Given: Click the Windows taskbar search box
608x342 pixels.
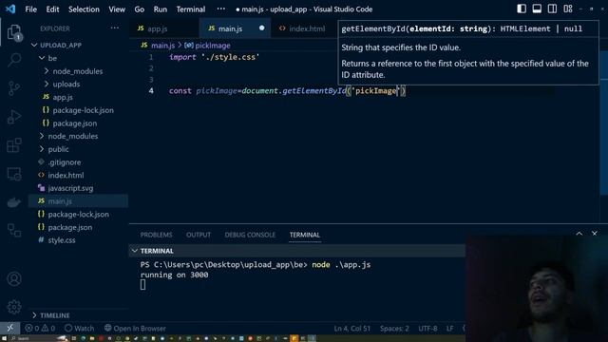Looking at the screenshot, I should (x=38, y=338).
